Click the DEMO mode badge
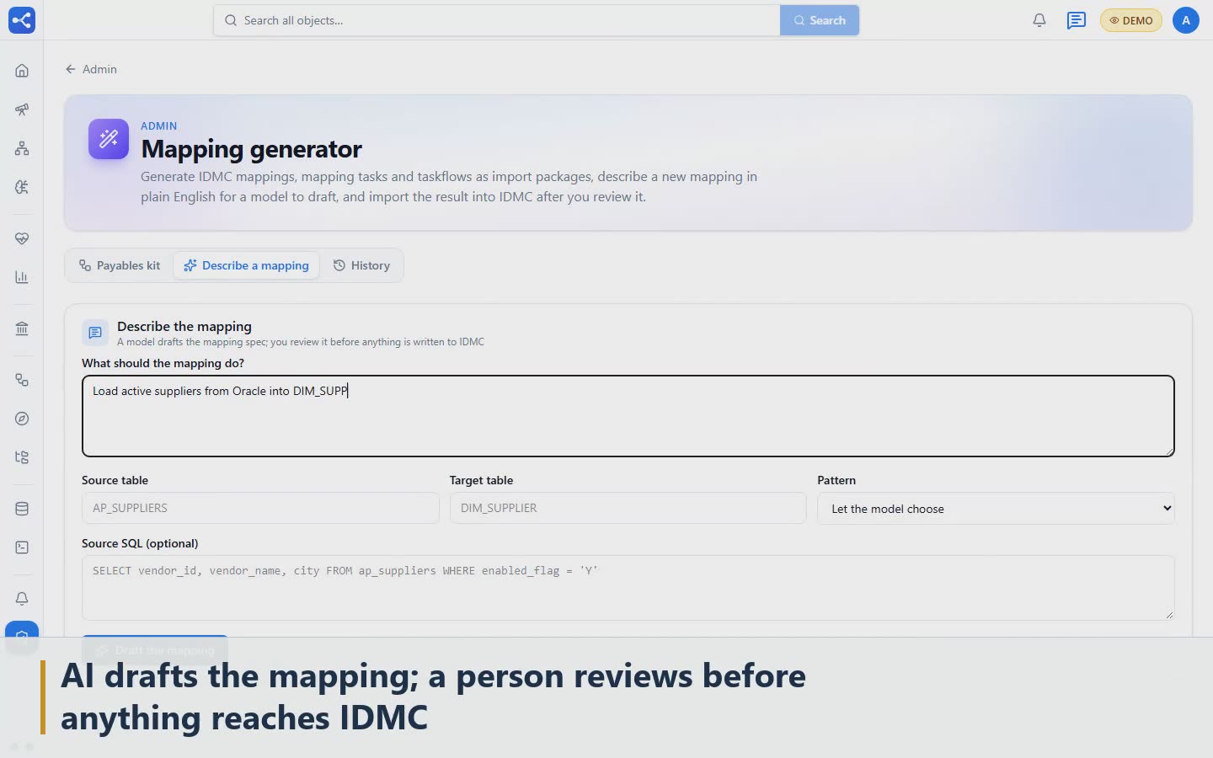The image size is (1213, 758). [1130, 20]
